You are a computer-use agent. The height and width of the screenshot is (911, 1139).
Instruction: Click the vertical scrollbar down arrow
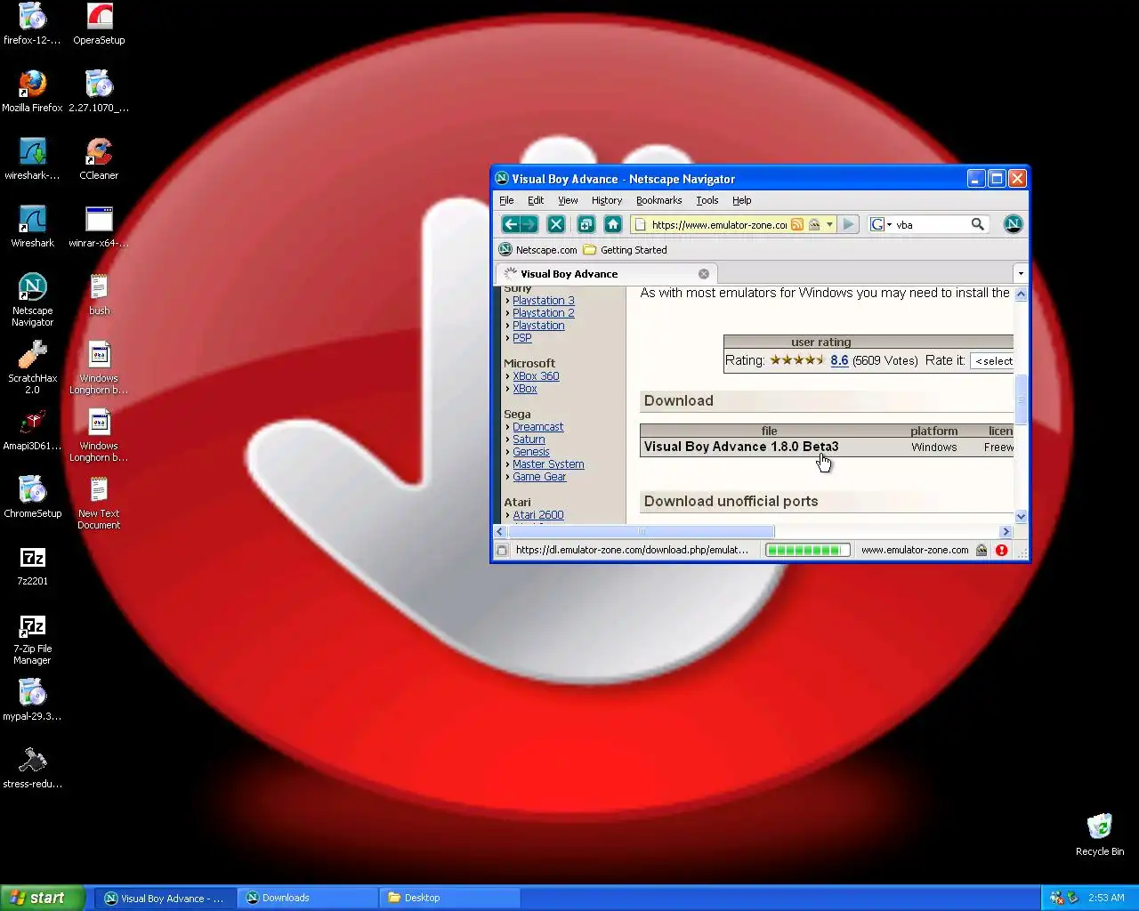tap(1021, 517)
